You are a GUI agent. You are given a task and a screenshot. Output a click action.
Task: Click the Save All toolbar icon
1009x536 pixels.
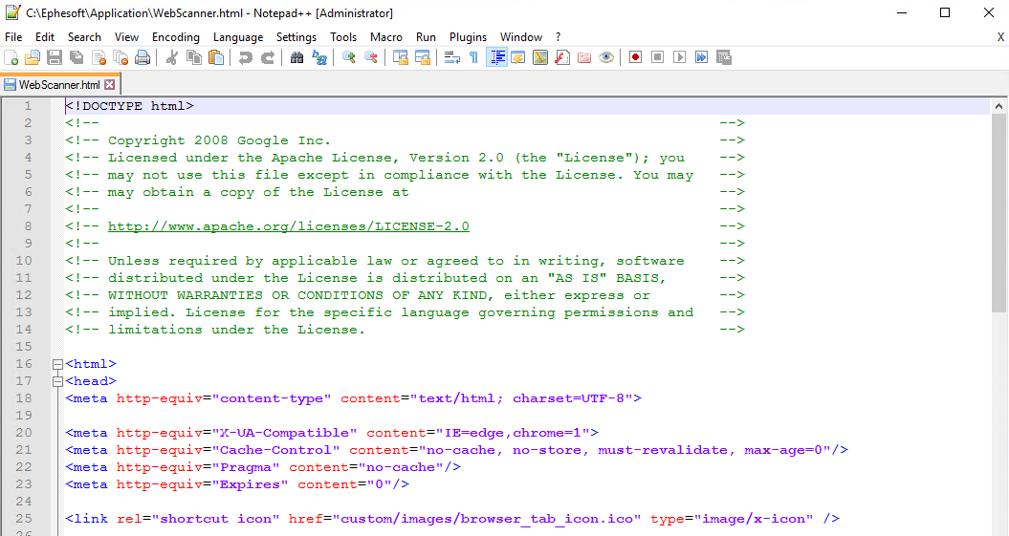(77, 58)
